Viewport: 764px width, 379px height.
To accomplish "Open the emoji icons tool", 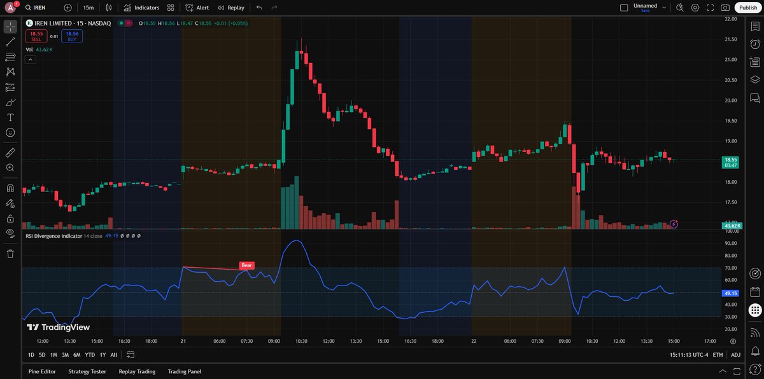I will point(10,132).
